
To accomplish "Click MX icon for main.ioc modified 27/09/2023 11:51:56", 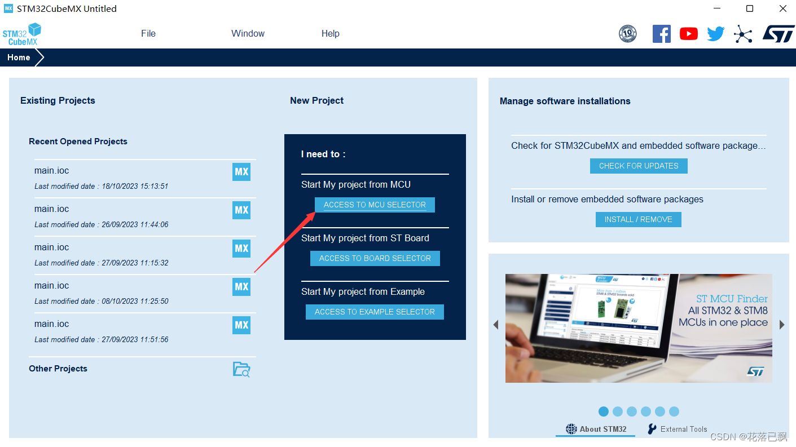I will coord(241,325).
